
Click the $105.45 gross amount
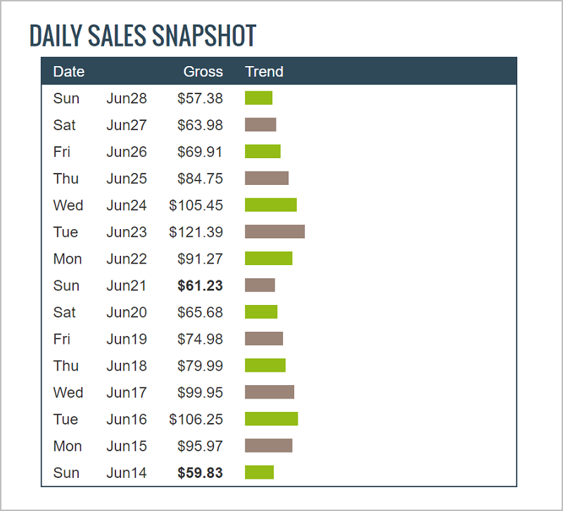(196, 205)
